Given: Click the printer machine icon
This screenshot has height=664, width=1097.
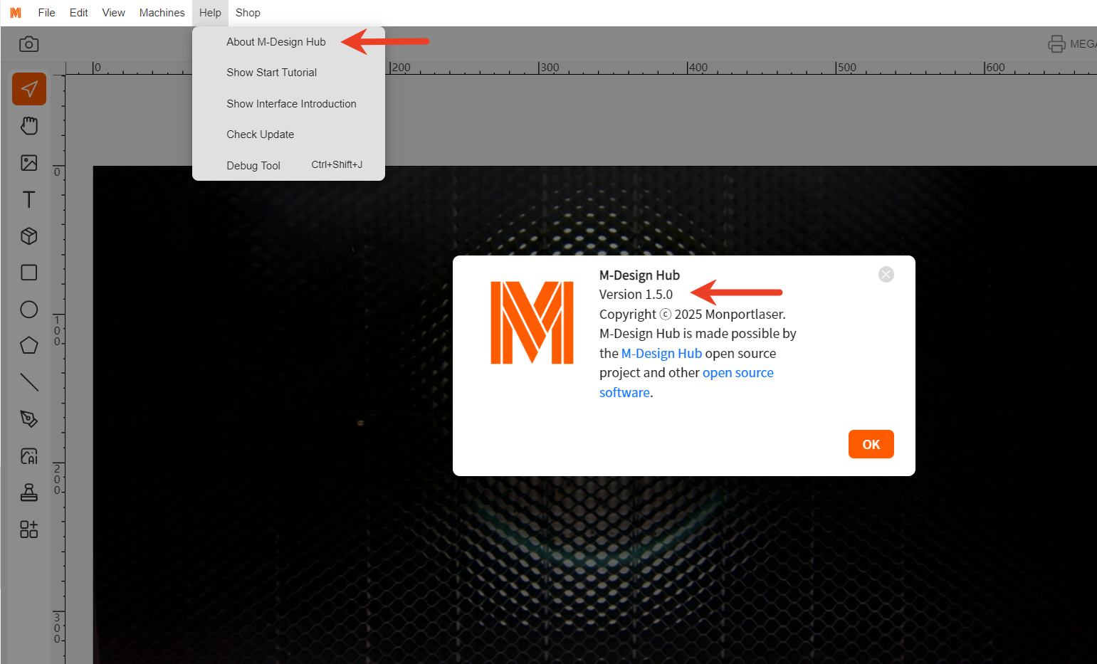Looking at the screenshot, I should 1057,44.
